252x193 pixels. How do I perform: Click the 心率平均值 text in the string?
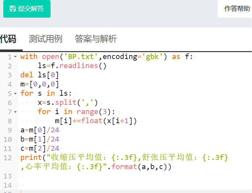pos(46,166)
